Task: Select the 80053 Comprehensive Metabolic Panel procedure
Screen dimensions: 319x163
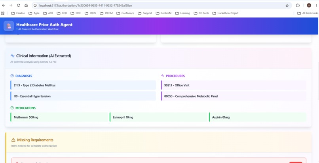Action: 234,96
